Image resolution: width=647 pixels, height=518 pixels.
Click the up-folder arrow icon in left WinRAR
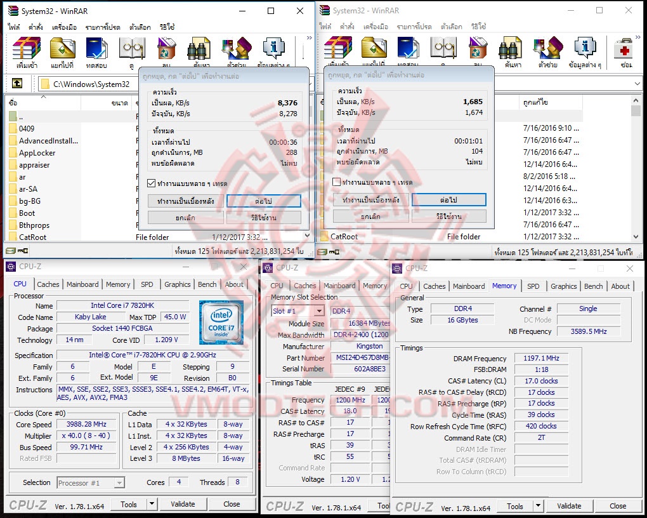click(x=17, y=84)
